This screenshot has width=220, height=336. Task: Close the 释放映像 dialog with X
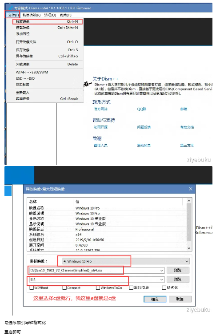pos(191,189)
